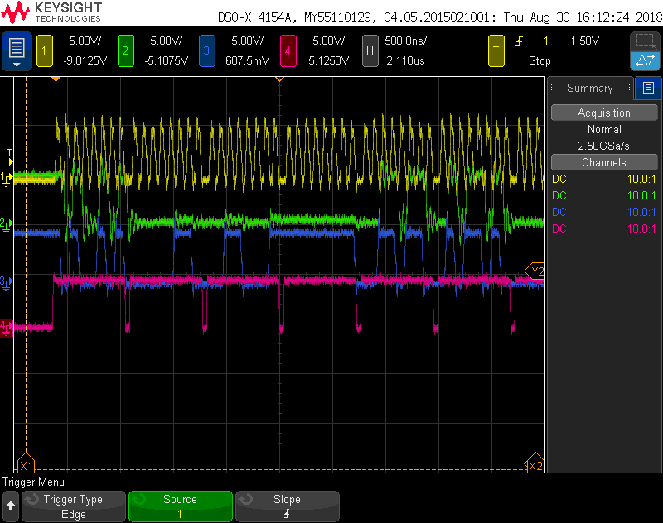Open the Summary sidebar tab
The image size is (663, 523).
coord(589,88)
